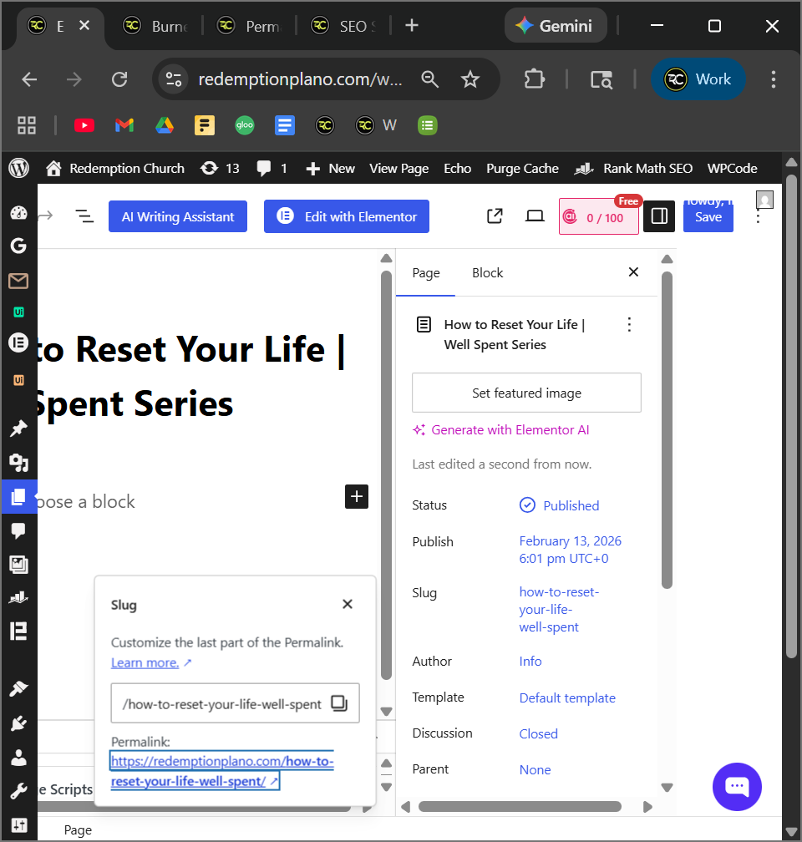Switch to the Block tab
Viewport: 802px width, 842px height.
487,273
